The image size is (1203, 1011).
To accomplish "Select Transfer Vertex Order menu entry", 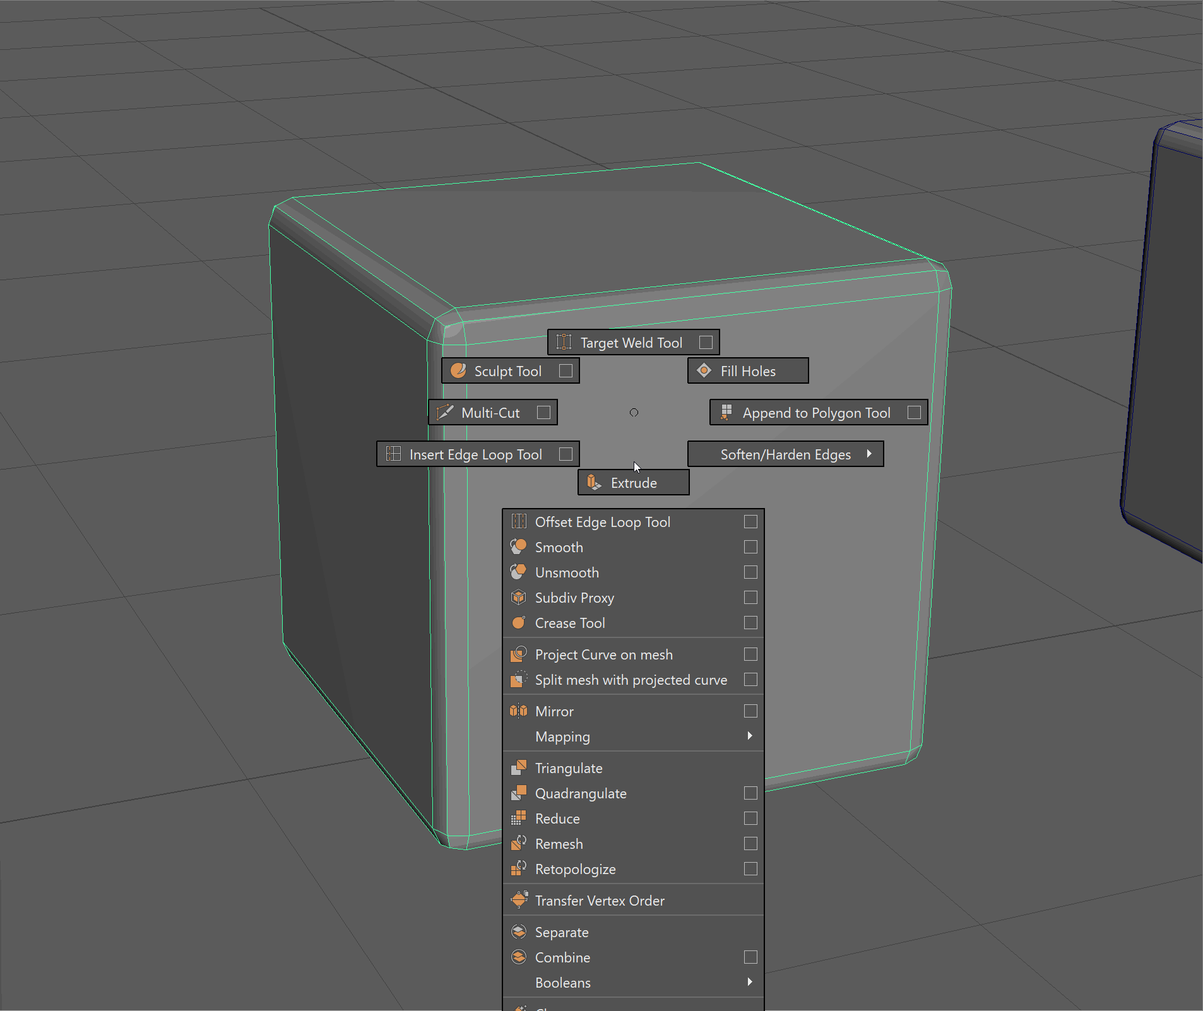I will (x=600, y=901).
